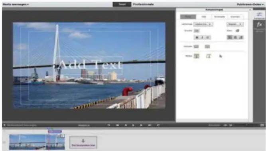Select the horizontal text mode icon
This screenshot has height=151, width=266.
(x=197, y=56)
